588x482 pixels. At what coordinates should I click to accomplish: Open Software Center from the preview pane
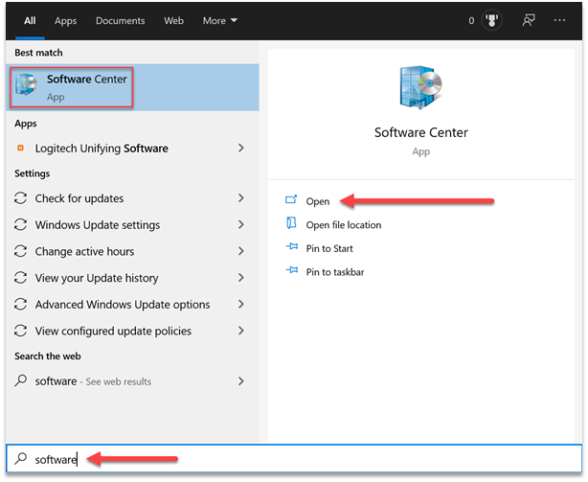[317, 201]
